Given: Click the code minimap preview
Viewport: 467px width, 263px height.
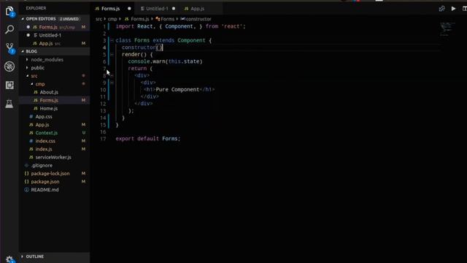Looking at the screenshot, I should click(x=447, y=29).
